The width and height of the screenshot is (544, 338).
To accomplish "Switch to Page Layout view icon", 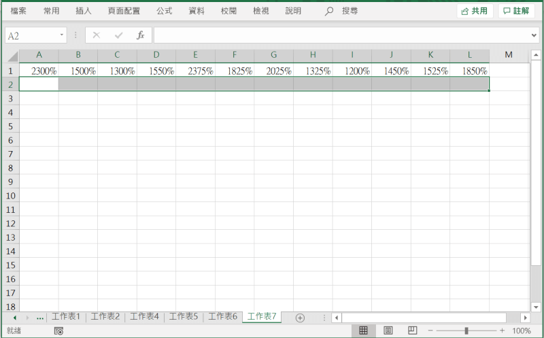I will pos(388,331).
